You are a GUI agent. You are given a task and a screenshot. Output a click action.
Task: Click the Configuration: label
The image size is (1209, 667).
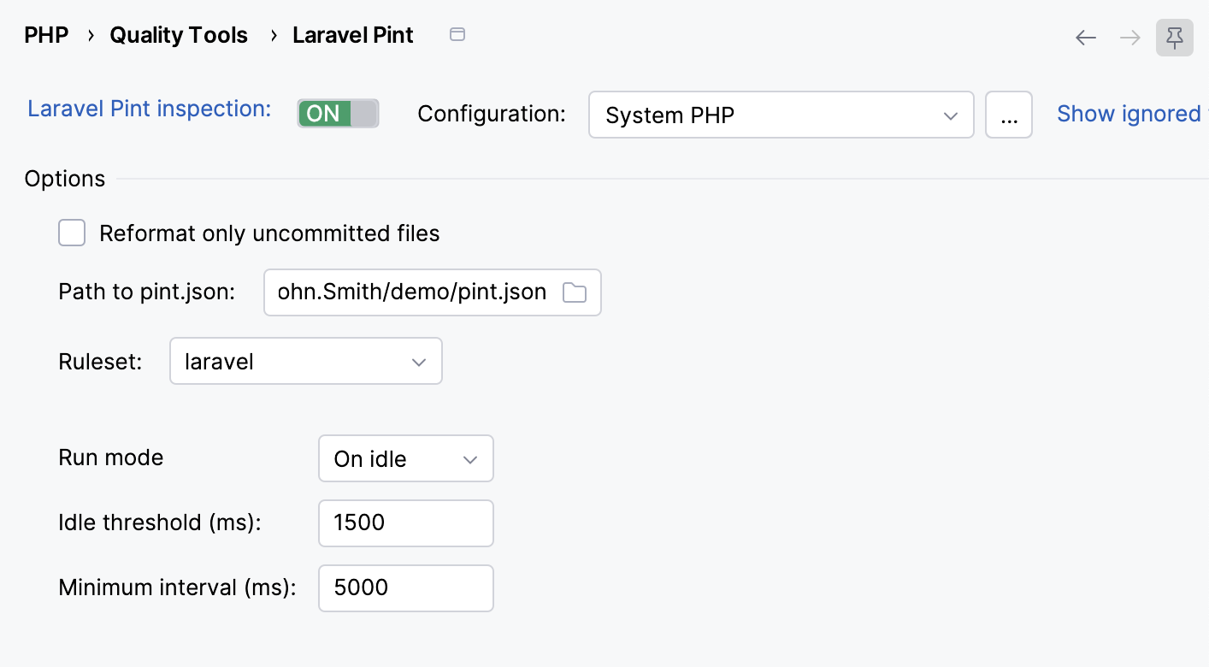tap(492, 114)
